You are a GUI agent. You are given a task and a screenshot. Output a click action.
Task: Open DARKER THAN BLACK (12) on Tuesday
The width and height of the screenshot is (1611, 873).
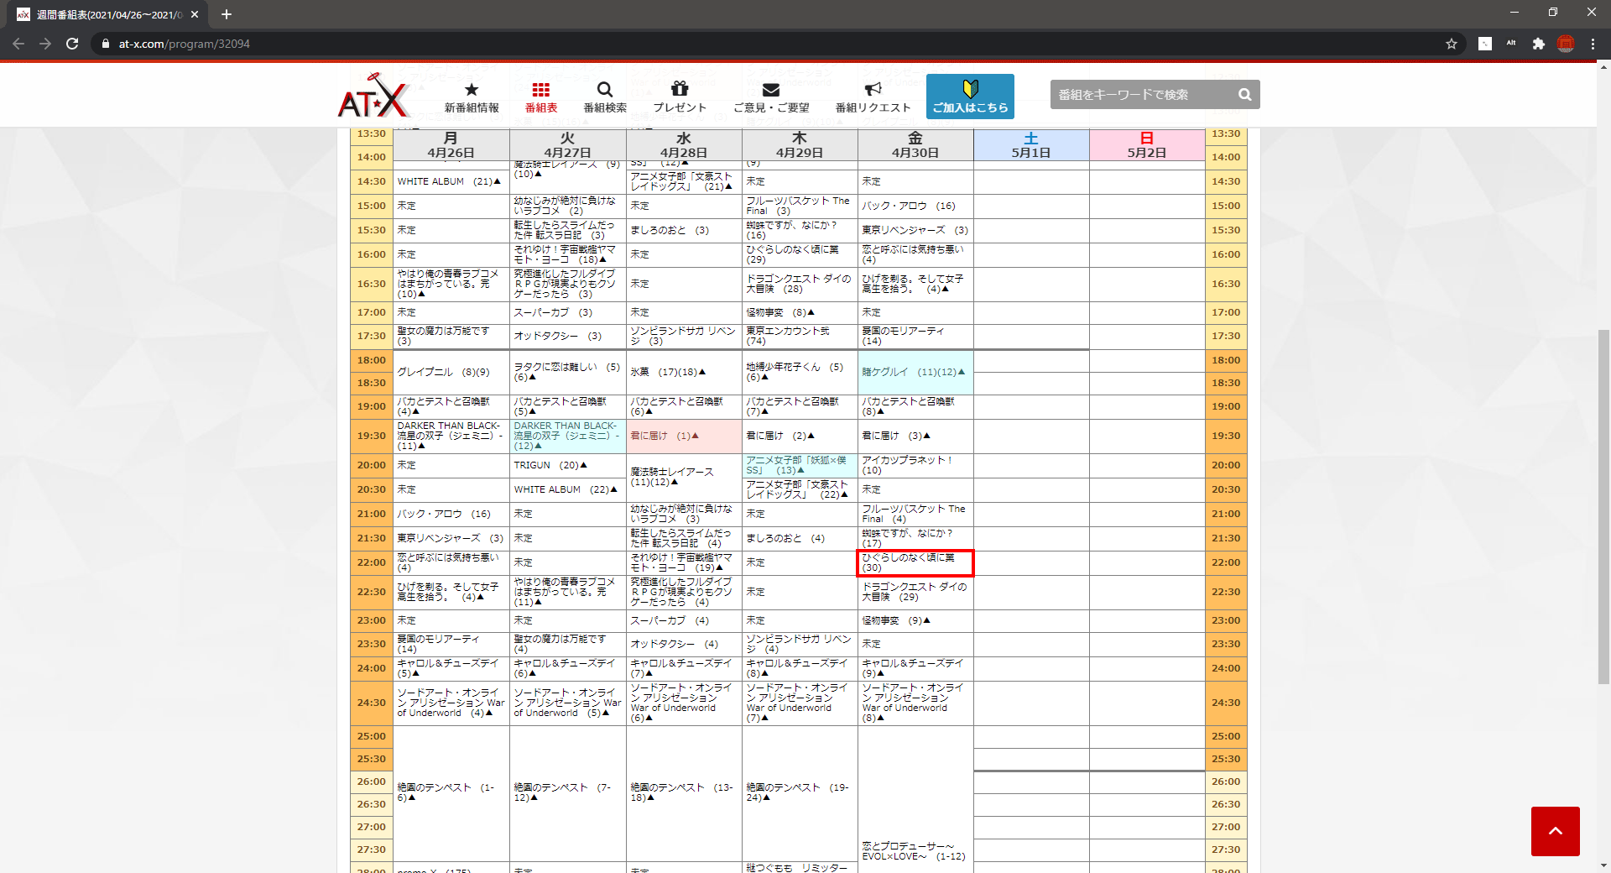click(x=567, y=436)
